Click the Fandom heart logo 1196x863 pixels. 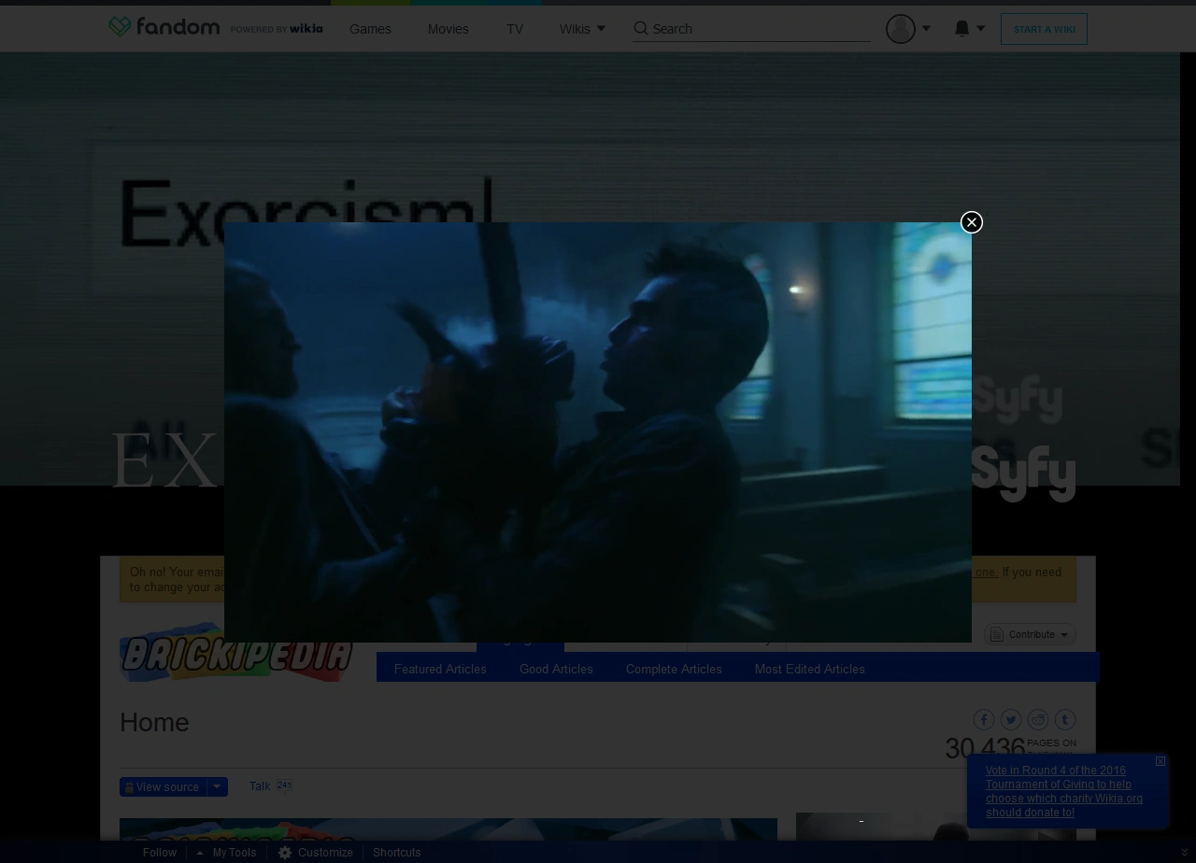click(120, 27)
